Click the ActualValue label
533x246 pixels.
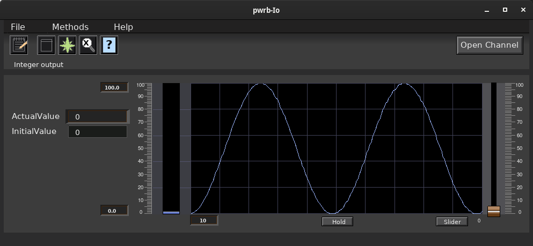coord(35,116)
